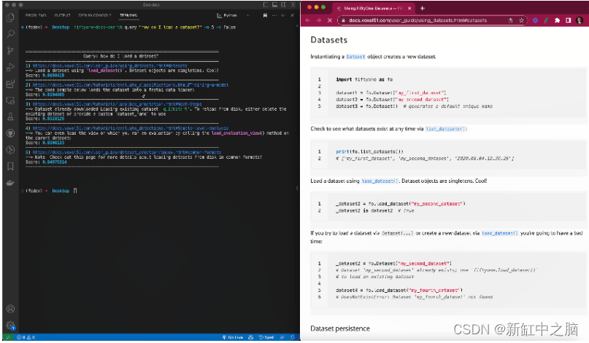The image size is (589, 343).
Task: Click the blue gear extension icon
Action: pos(535,20)
